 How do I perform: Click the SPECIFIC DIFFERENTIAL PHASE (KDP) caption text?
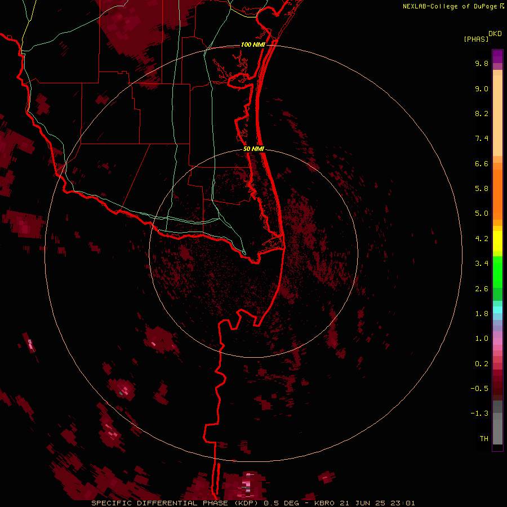[x=176, y=503]
